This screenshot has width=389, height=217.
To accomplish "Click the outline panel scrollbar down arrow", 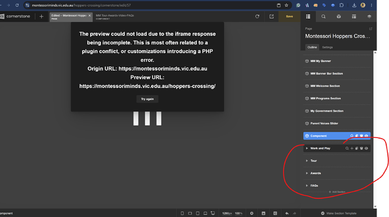I will tap(375, 206).
